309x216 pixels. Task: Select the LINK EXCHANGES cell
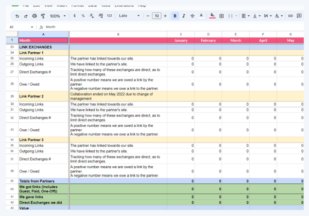coord(43,47)
